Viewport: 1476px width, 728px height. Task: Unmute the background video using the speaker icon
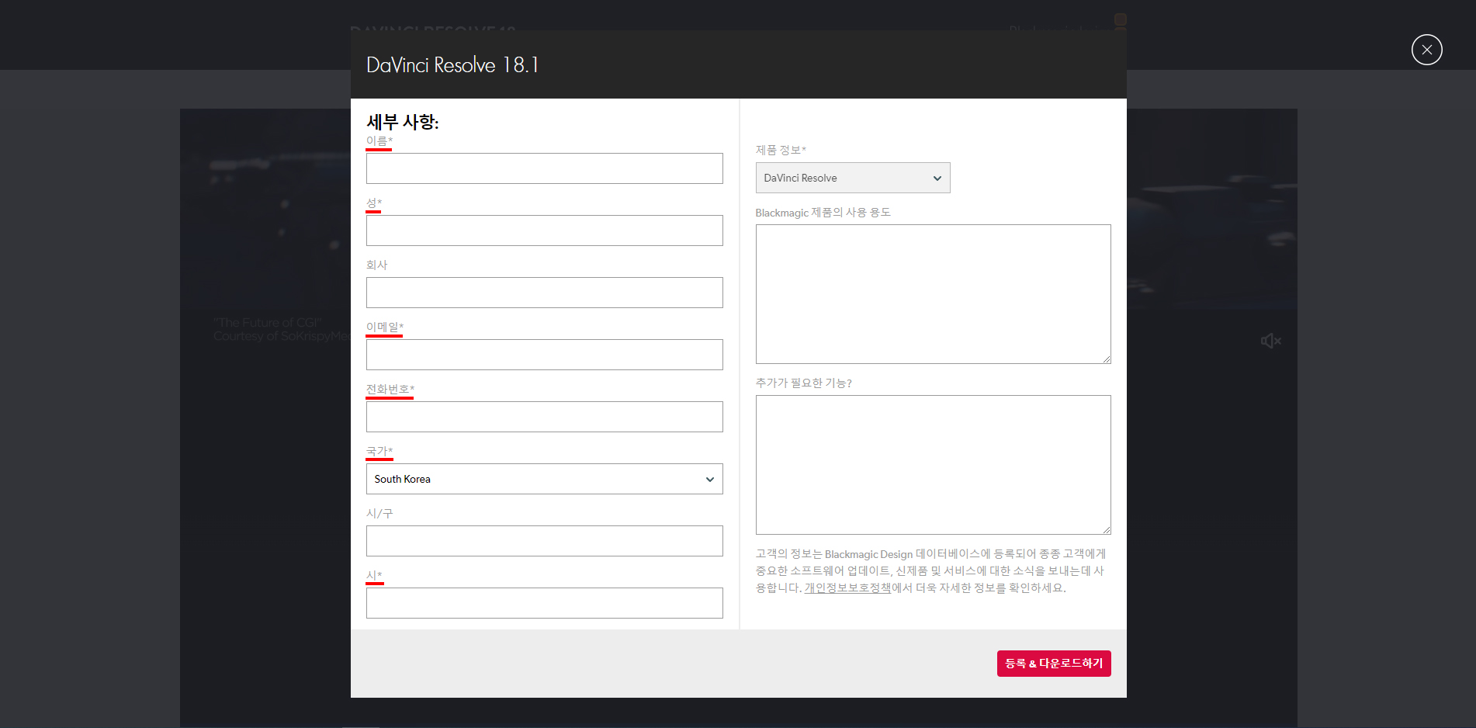coord(1270,341)
